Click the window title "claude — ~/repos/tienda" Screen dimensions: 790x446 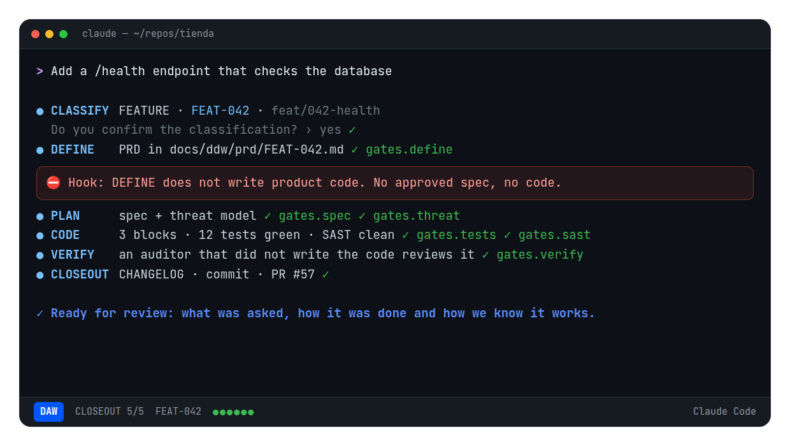148,34
